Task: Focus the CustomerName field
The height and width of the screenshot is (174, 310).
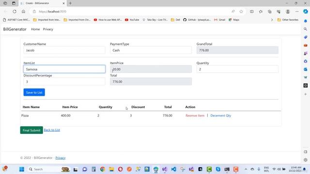Action: click(64, 50)
